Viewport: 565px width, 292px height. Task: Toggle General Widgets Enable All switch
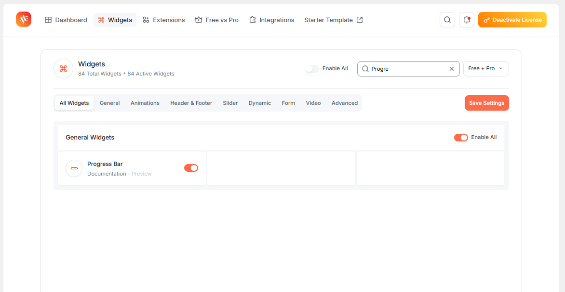click(x=461, y=138)
